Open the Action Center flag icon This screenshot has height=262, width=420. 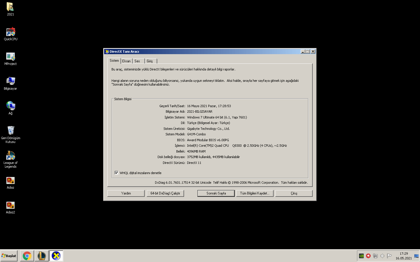389,256
